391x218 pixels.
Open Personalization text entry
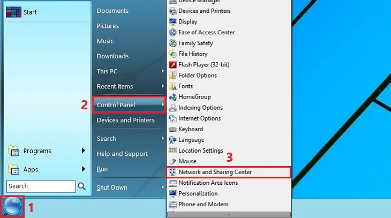(198, 193)
